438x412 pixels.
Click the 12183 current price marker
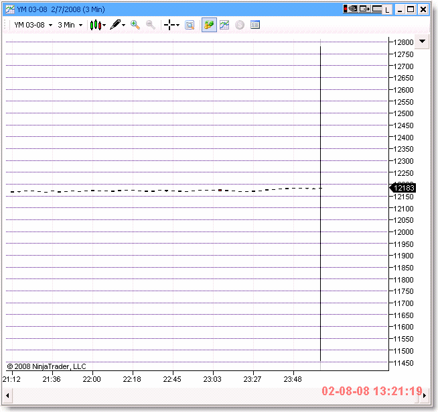(x=403, y=188)
